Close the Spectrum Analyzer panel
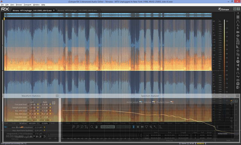Viewport: 241px width, 145px height. pyautogui.click(x=238, y=96)
